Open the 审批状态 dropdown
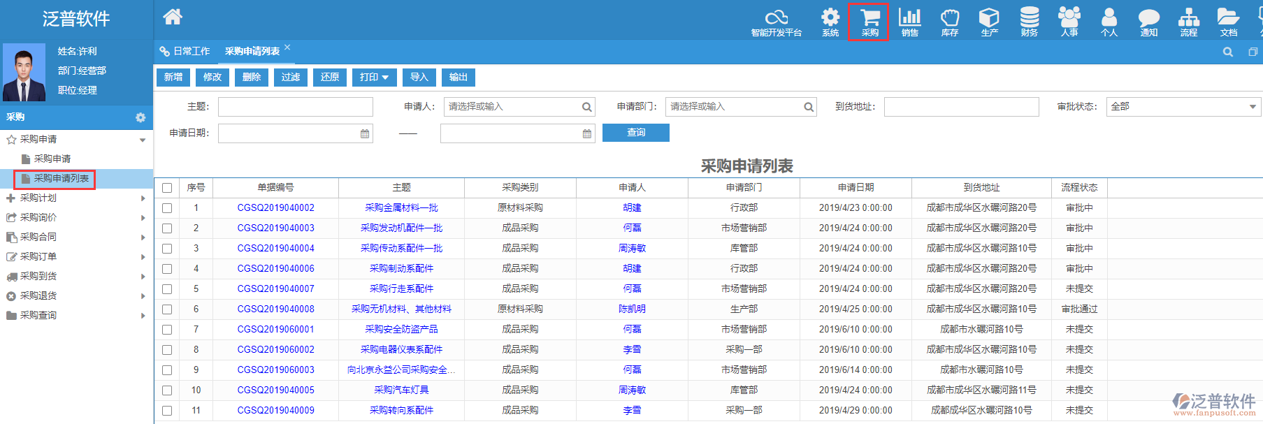Viewport: 1263px width, 424px height. pyautogui.click(x=1183, y=107)
